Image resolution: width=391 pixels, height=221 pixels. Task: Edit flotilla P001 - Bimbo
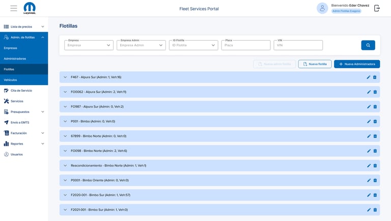coord(369,122)
